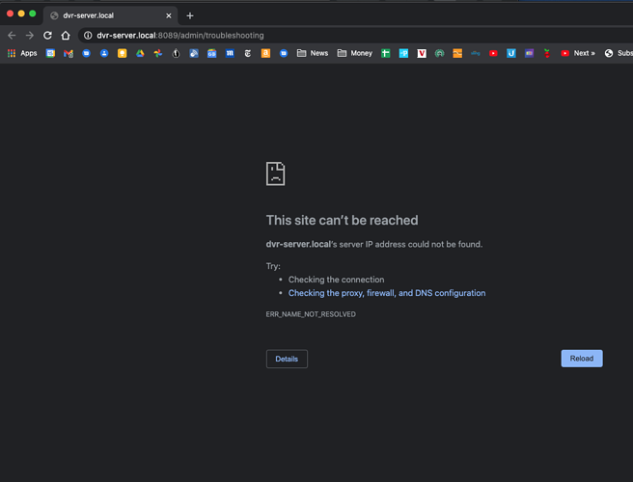Open the New York Times bookmark
Image resolution: width=633 pixels, height=482 pixels.
[x=248, y=53]
